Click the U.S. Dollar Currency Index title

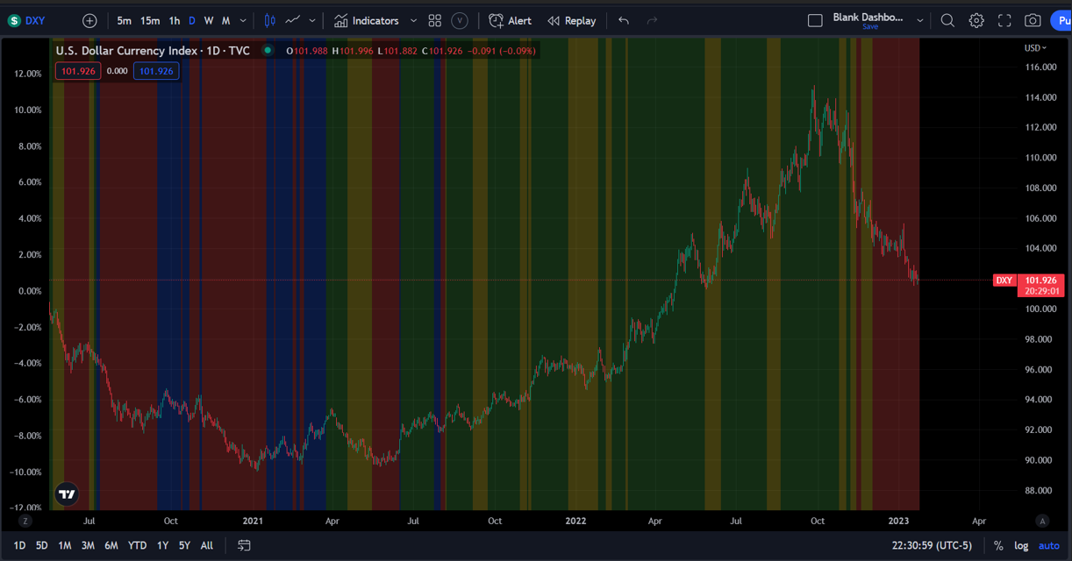tap(153, 51)
